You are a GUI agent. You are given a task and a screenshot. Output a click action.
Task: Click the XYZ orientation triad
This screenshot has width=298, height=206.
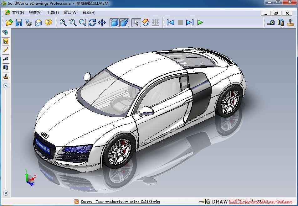tap(30, 177)
